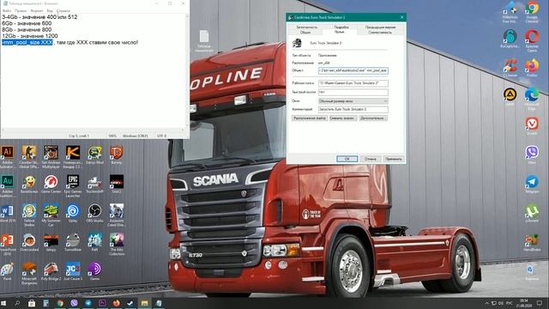The height and width of the screenshot is (309, 549).
Task: Click the Change Icon button
Action: tap(343, 118)
